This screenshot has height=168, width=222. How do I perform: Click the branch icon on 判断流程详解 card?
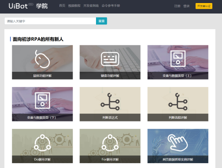(178, 101)
